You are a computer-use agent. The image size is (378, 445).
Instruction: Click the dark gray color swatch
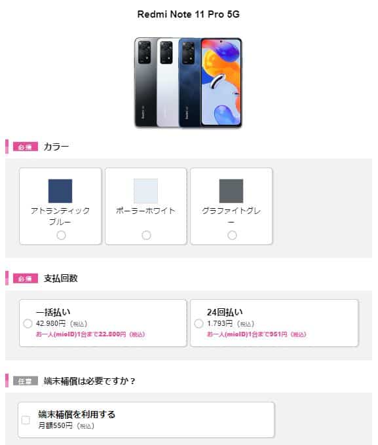(x=231, y=190)
